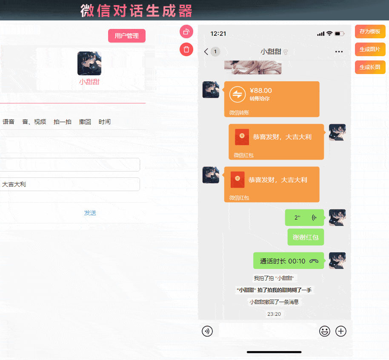
Task: Click avatar next to ¥88.00 transfer message
Action: tap(211, 89)
